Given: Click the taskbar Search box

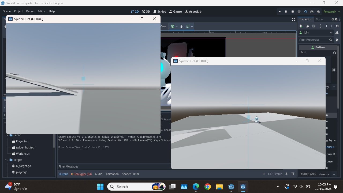Looking at the screenshot, I should coord(136,187).
